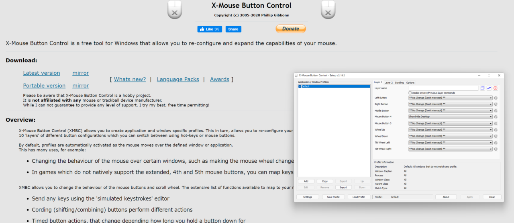Click into the Layer name text field
Image resolution: width=514 pixels, height=223 pixels.
(x=443, y=88)
